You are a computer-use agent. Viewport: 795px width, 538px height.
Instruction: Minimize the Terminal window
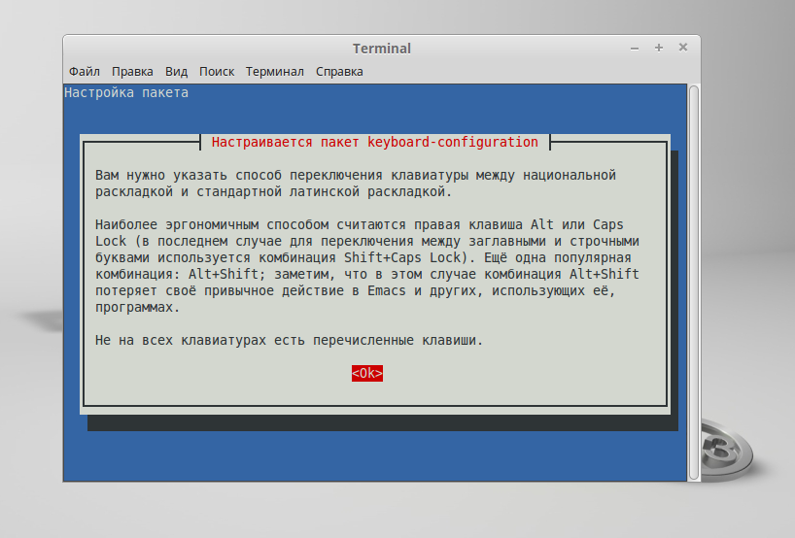[x=637, y=48]
